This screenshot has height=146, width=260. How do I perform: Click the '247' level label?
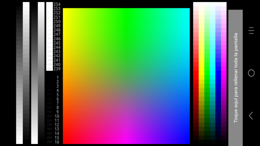pos(57,34)
